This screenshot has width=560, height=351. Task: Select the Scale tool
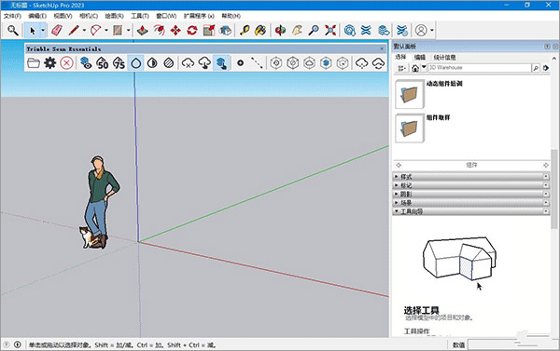(x=208, y=31)
